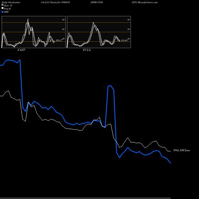The height and width of the screenshot is (199, 199).
Task: Click the Fast K legend swatch
Action: (2, 8)
